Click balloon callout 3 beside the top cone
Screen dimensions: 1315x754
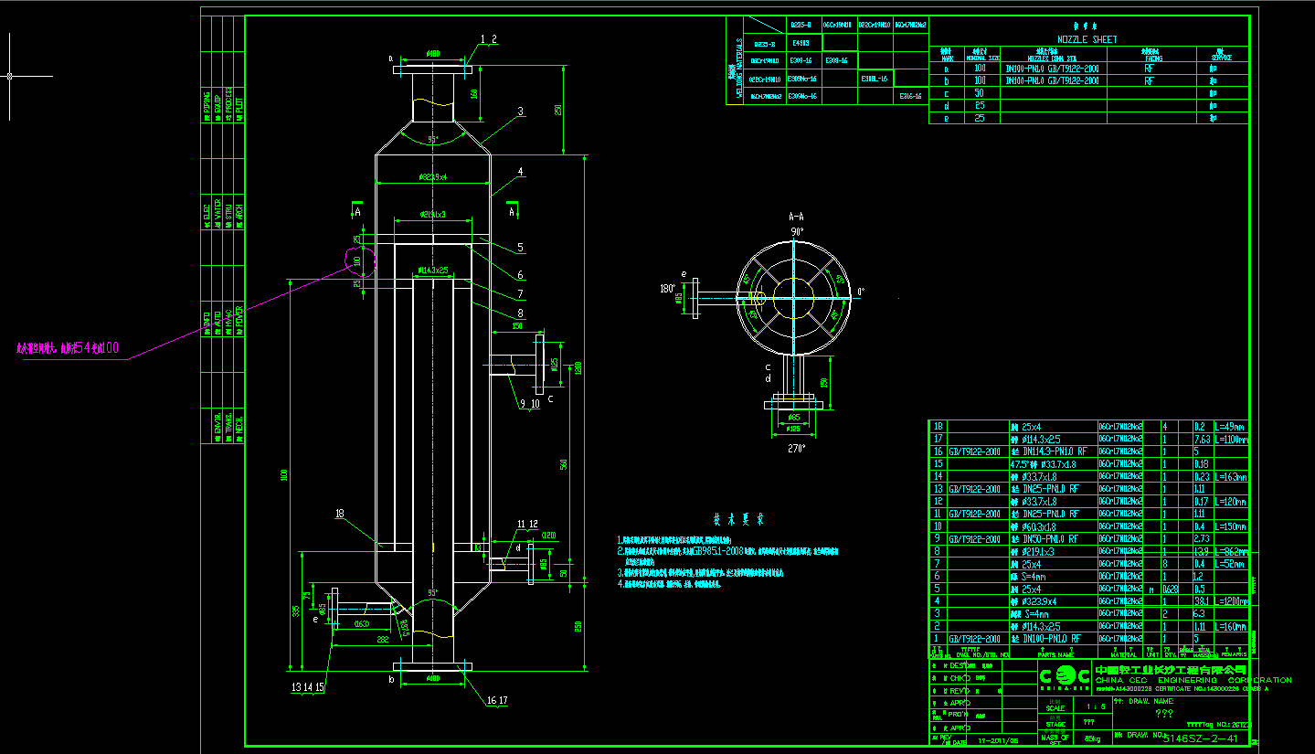(x=520, y=112)
